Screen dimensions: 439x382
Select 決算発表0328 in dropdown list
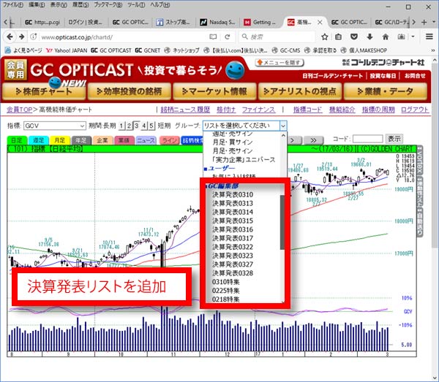[233, 273]
